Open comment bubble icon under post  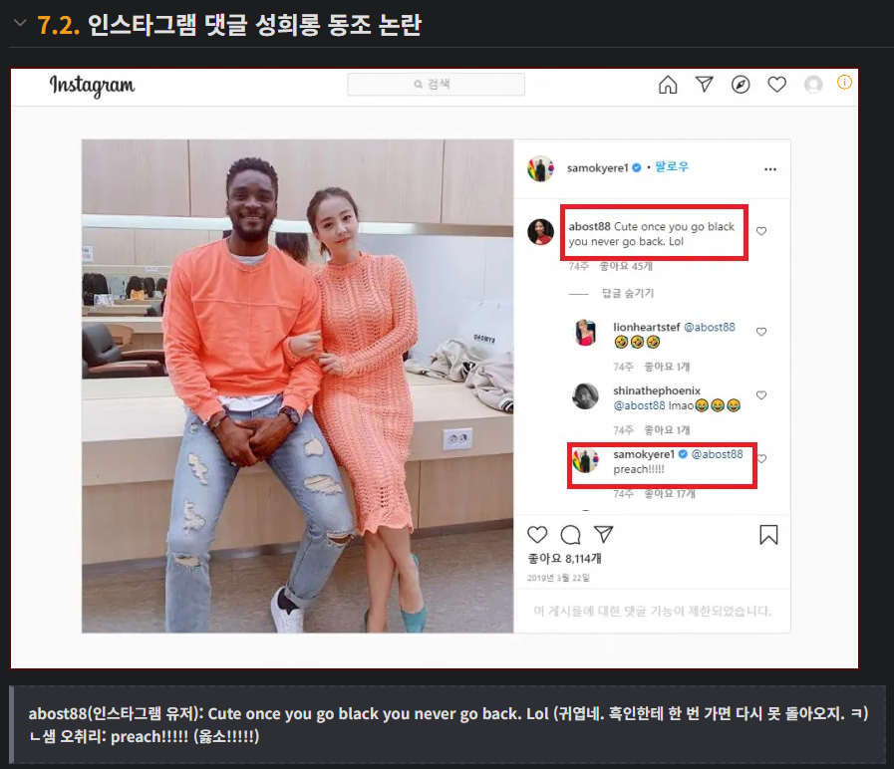570,535
